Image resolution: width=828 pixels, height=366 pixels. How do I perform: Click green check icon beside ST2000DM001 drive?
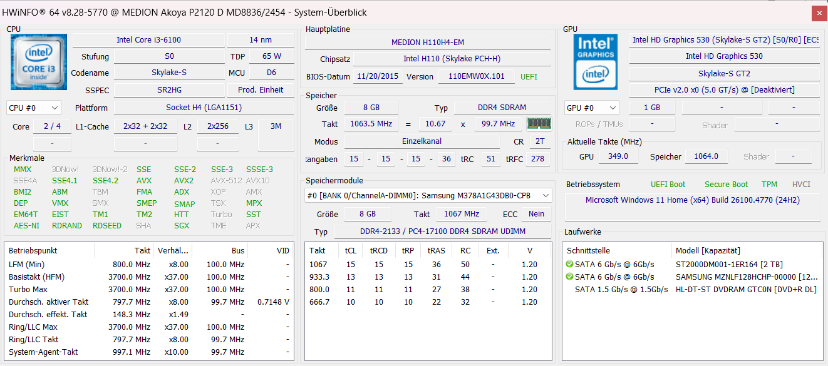click(569, 265)
